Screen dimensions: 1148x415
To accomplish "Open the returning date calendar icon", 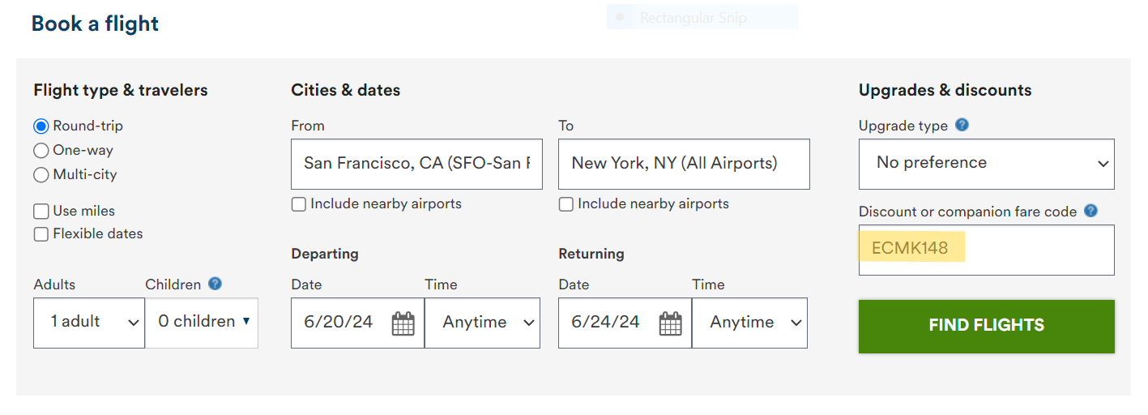I will click(x=670, y=323).
